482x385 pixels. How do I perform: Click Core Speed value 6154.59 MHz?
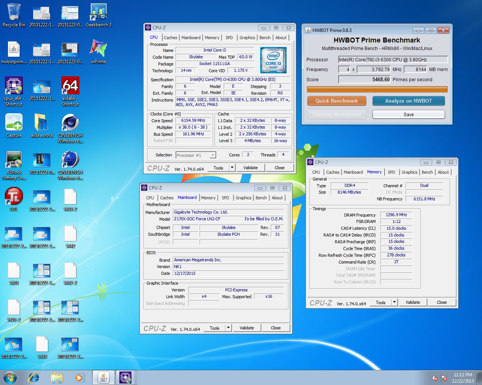(x=193, y=121)
